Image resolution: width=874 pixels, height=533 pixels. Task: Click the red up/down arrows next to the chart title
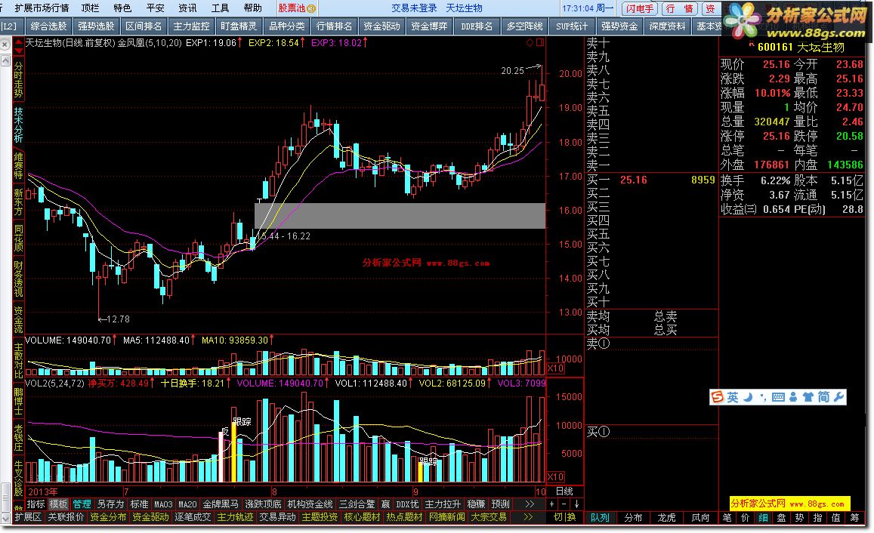point(18,46)
